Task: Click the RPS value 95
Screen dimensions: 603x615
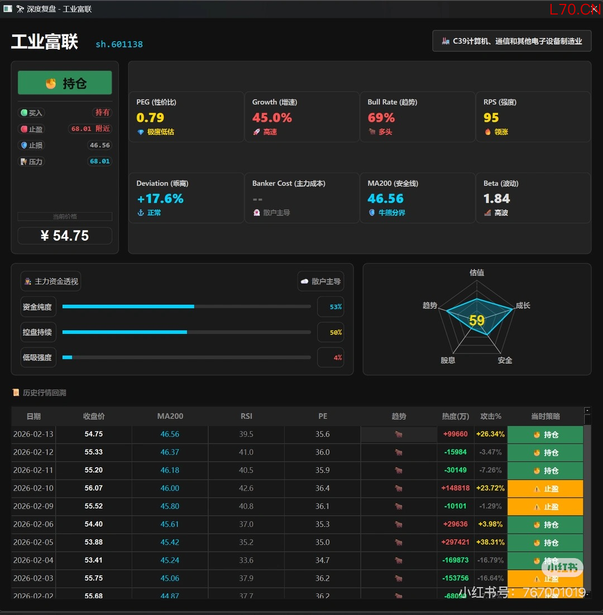Action: point(491,117)
